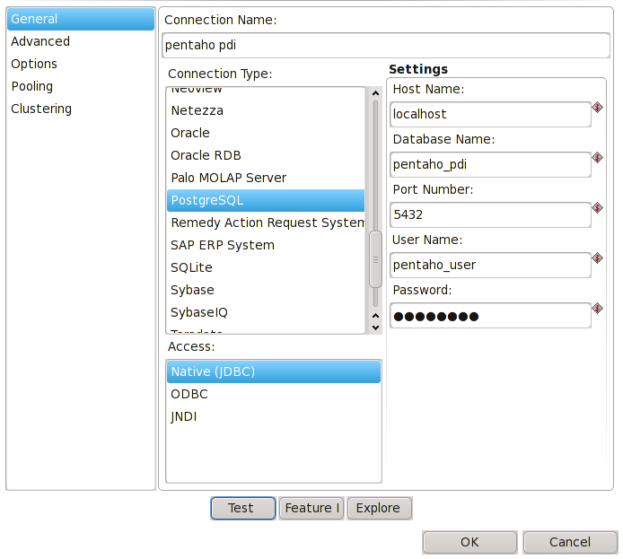Select Oracle connection type
This screenshot has width=623, height=559.
tap(266, 133)
